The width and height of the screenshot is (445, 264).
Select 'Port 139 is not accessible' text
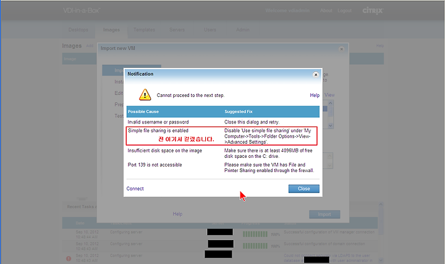tap(155, 165)
